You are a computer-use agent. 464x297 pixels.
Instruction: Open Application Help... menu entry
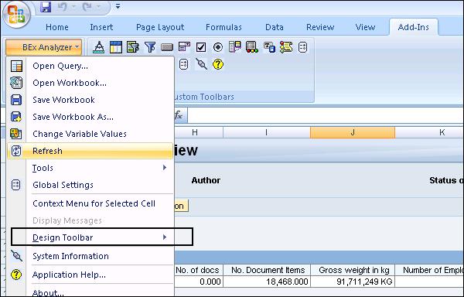click(90, 275)
